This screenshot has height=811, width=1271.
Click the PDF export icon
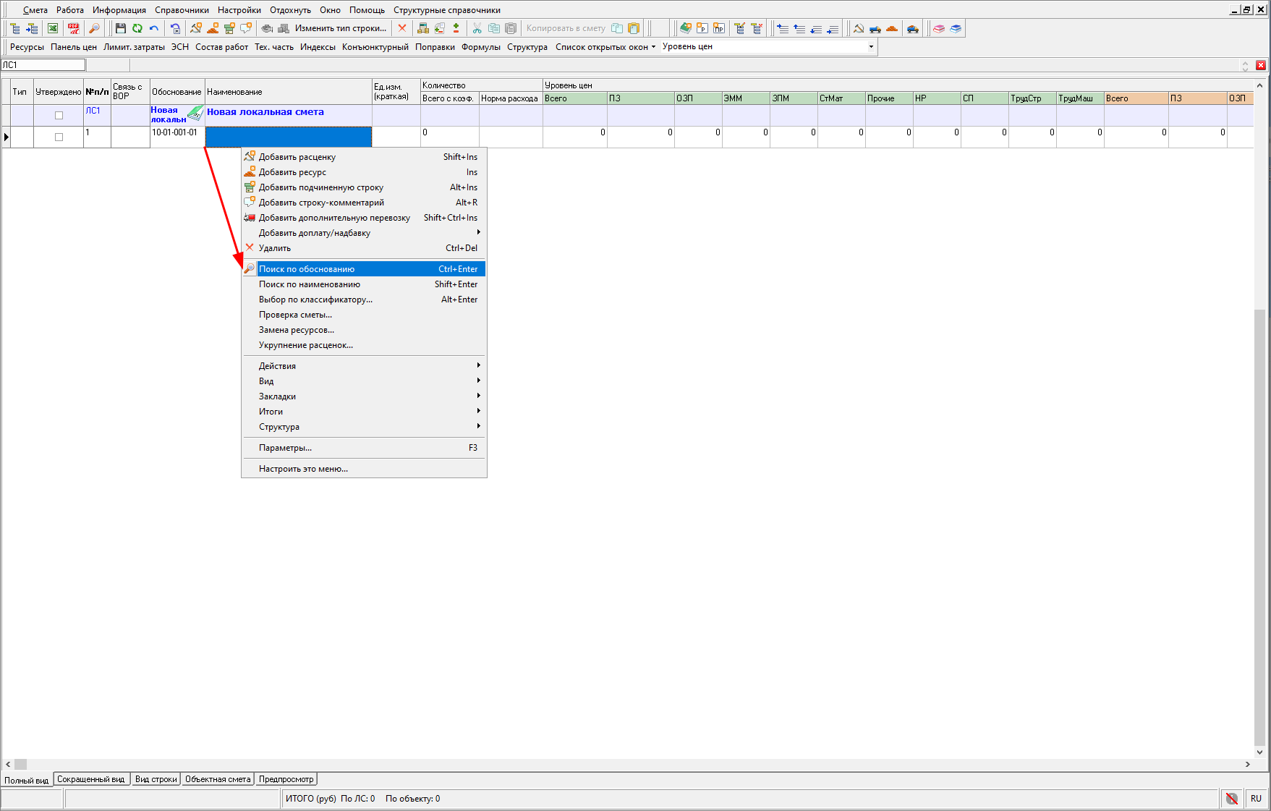(x=74, y=28)
